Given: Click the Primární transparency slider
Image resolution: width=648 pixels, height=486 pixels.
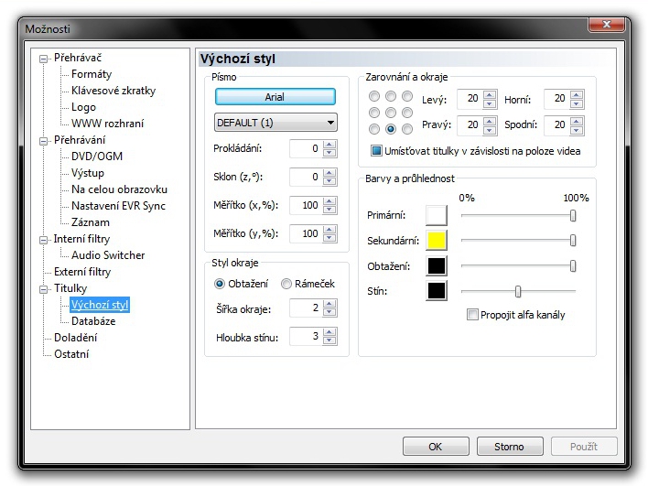Looking at the screenshot, I should tap(519, 215).
